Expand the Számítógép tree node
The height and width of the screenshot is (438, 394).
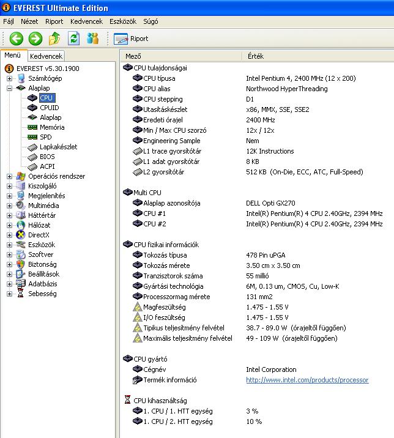coord(10,78)
